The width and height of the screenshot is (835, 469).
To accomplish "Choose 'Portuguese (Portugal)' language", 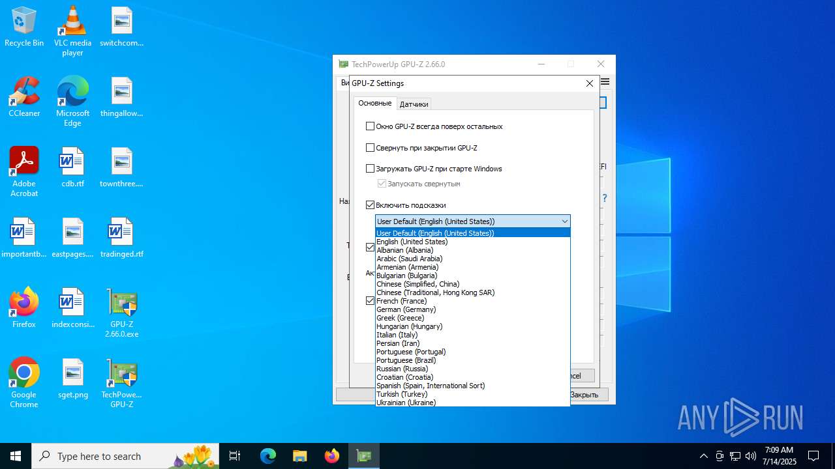I will pyautogui.click(x=473, y=352).
